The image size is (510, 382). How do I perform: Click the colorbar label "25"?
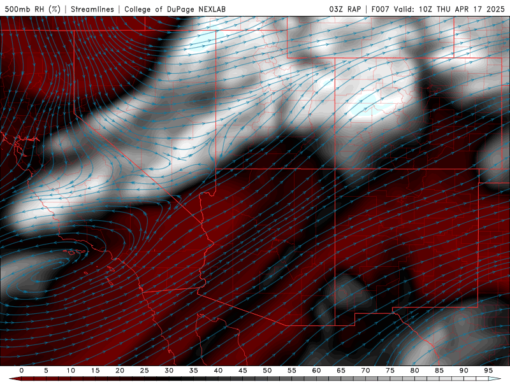(145, 371)
